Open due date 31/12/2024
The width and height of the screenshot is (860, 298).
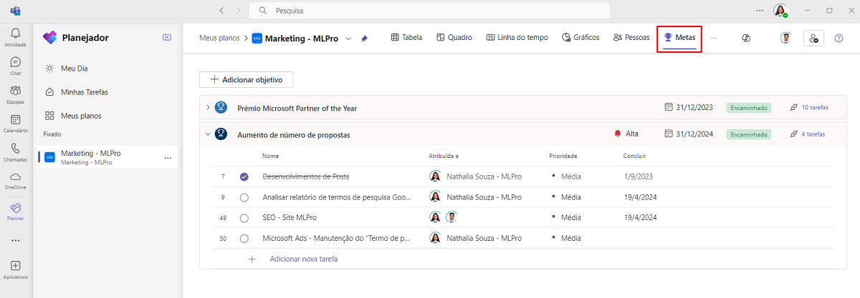pos(689,134)
